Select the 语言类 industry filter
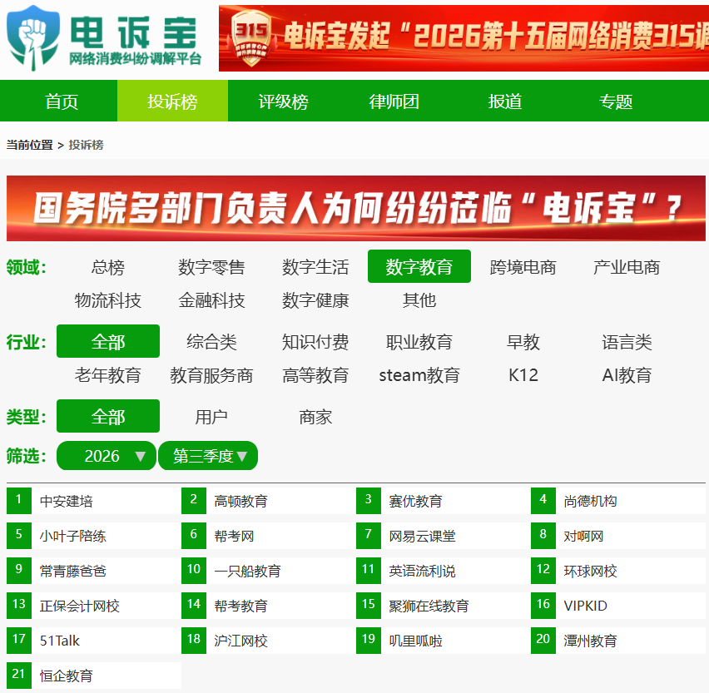This screenshot has height=693, width=709. tap(627, 342)
